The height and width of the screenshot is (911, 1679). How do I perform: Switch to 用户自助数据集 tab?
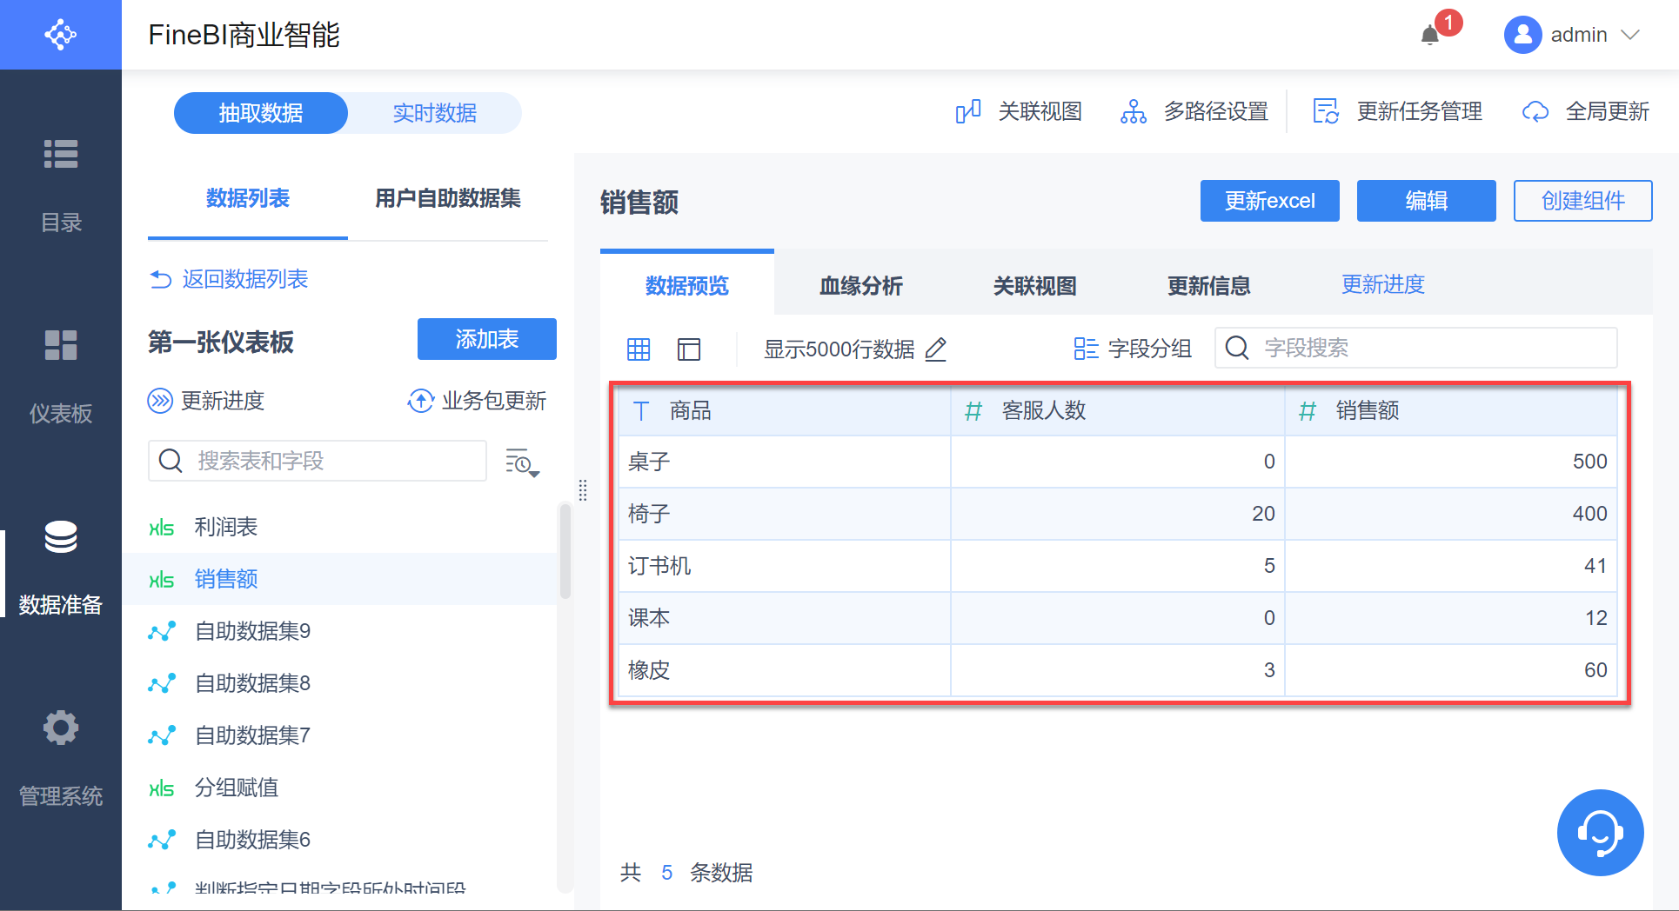[447, 198]
